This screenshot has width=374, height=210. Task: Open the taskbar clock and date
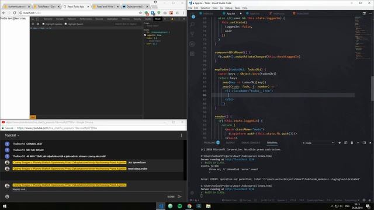pos(357,206)
